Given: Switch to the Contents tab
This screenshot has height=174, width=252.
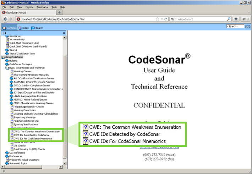Looking at the screenshot, I should coord(9,28).
